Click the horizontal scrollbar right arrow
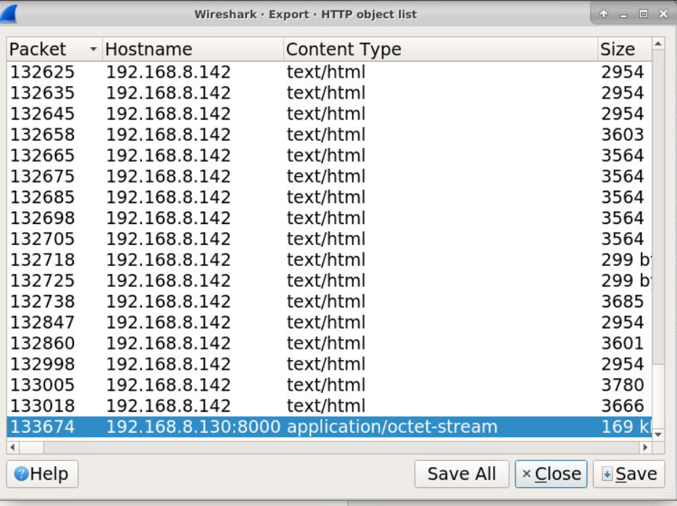The height and width of the screenshot is (506, 677). click(x=645, y=447)
